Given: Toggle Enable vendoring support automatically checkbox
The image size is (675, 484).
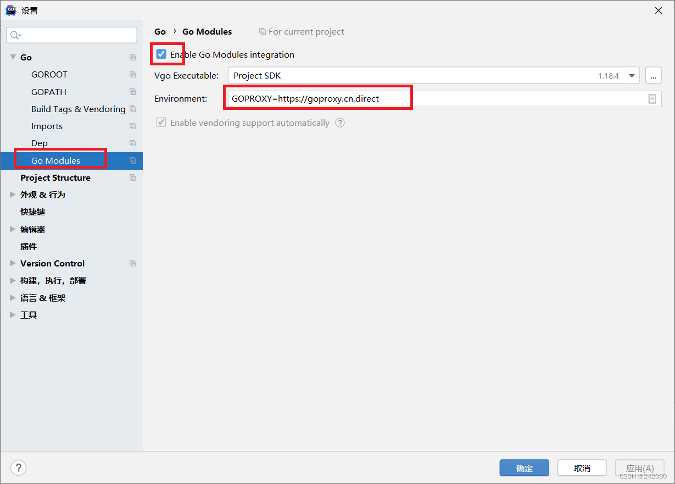Looking at the screenshot, I should click(x=161, y=123).
